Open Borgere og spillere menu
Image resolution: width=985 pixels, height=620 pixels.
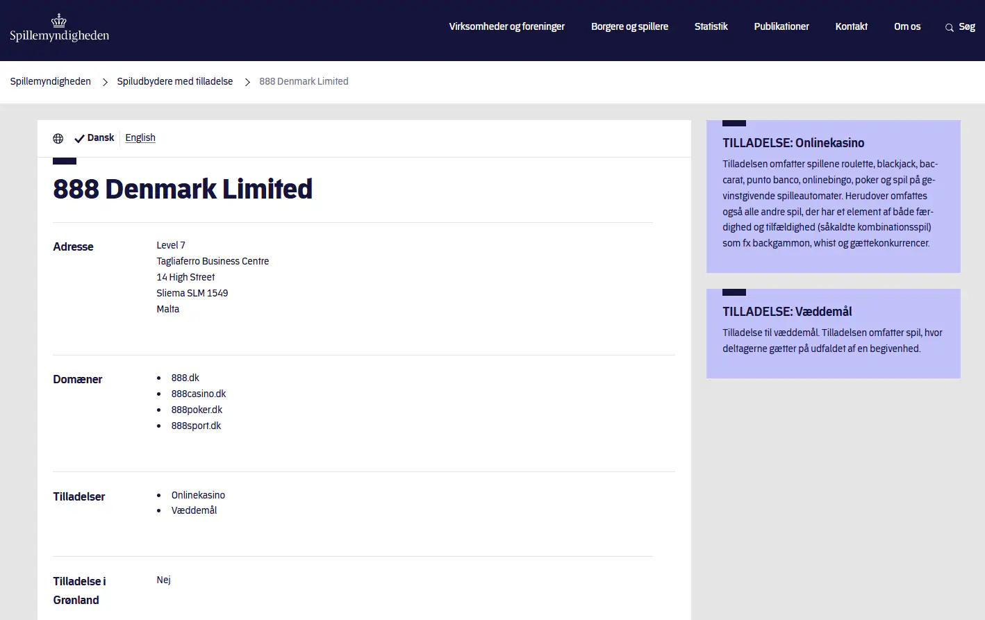pos(629,26)
